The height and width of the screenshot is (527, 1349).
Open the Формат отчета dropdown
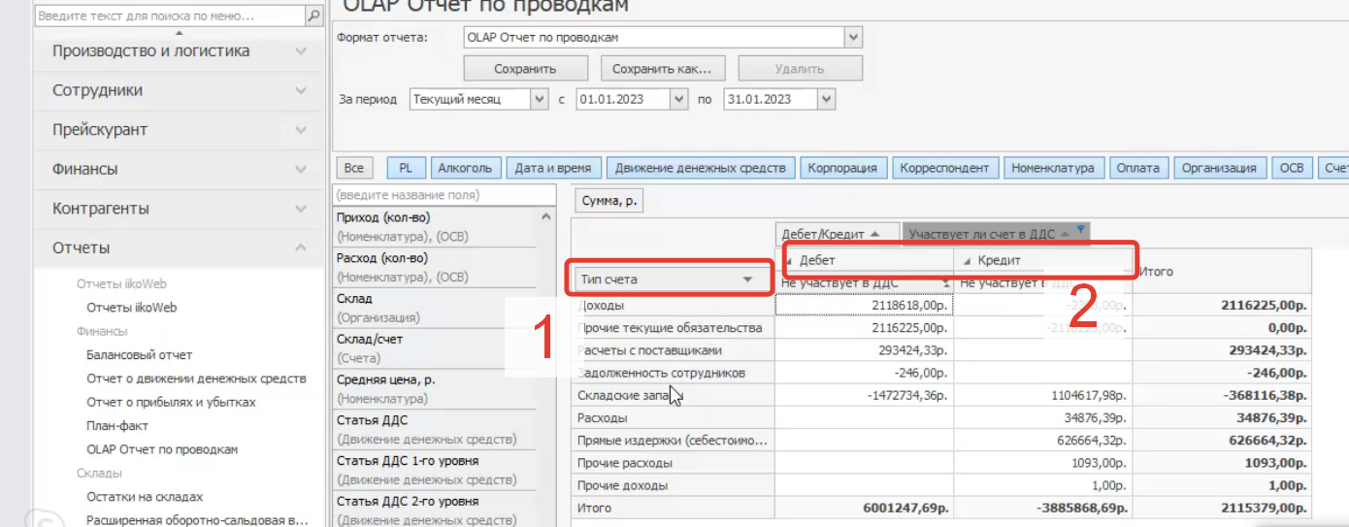[x=853, y=38]
